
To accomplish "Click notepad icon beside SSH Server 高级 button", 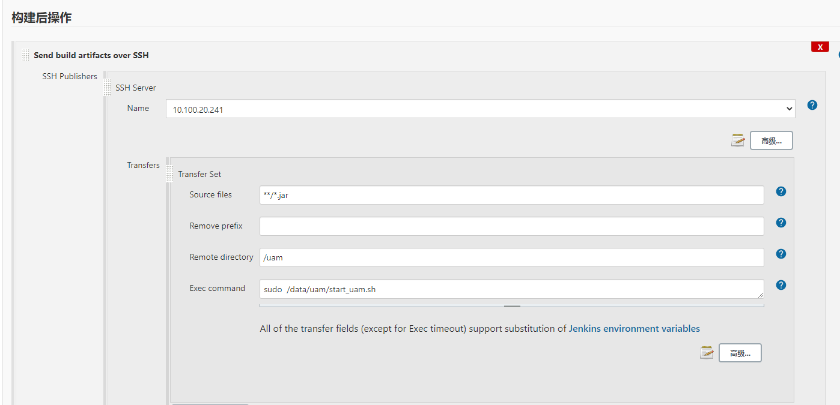I will click(x=738, y=140).
